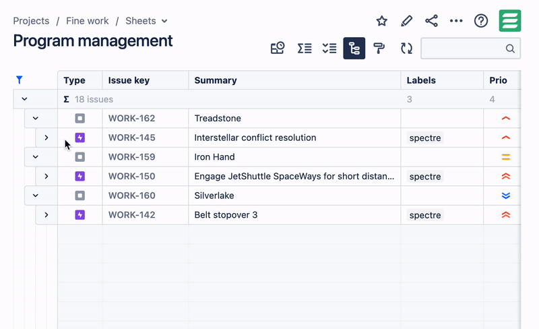Open issue WORK-159
The height and width of the screenshot is (329, 539).
click(131, 157)
